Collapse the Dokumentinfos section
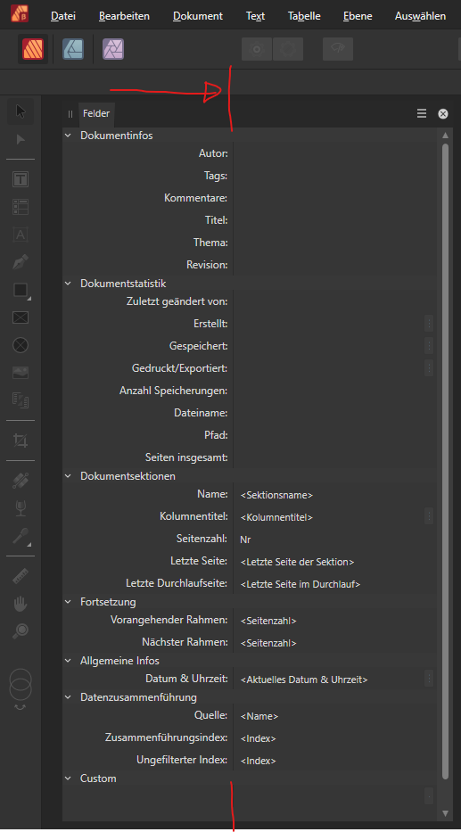The height and width of the screenshot is (832, 461). (x=68, y=136)
